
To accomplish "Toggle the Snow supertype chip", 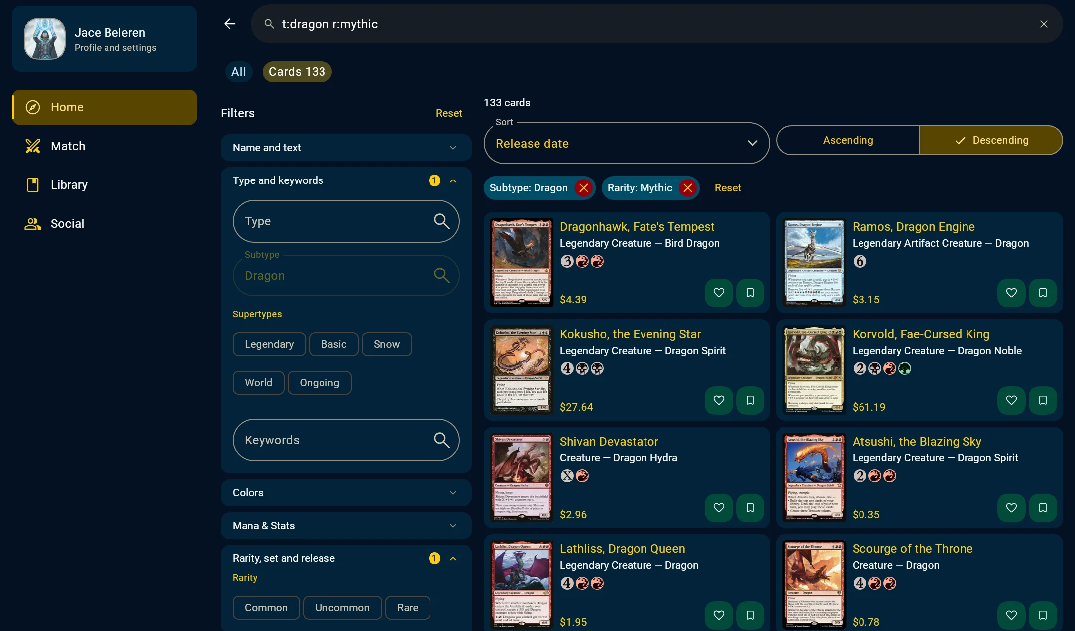I will [387, 344].
